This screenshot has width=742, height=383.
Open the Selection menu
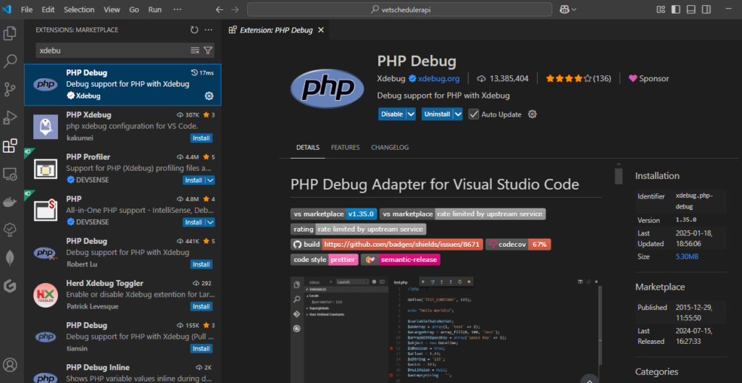coord(79,9)
